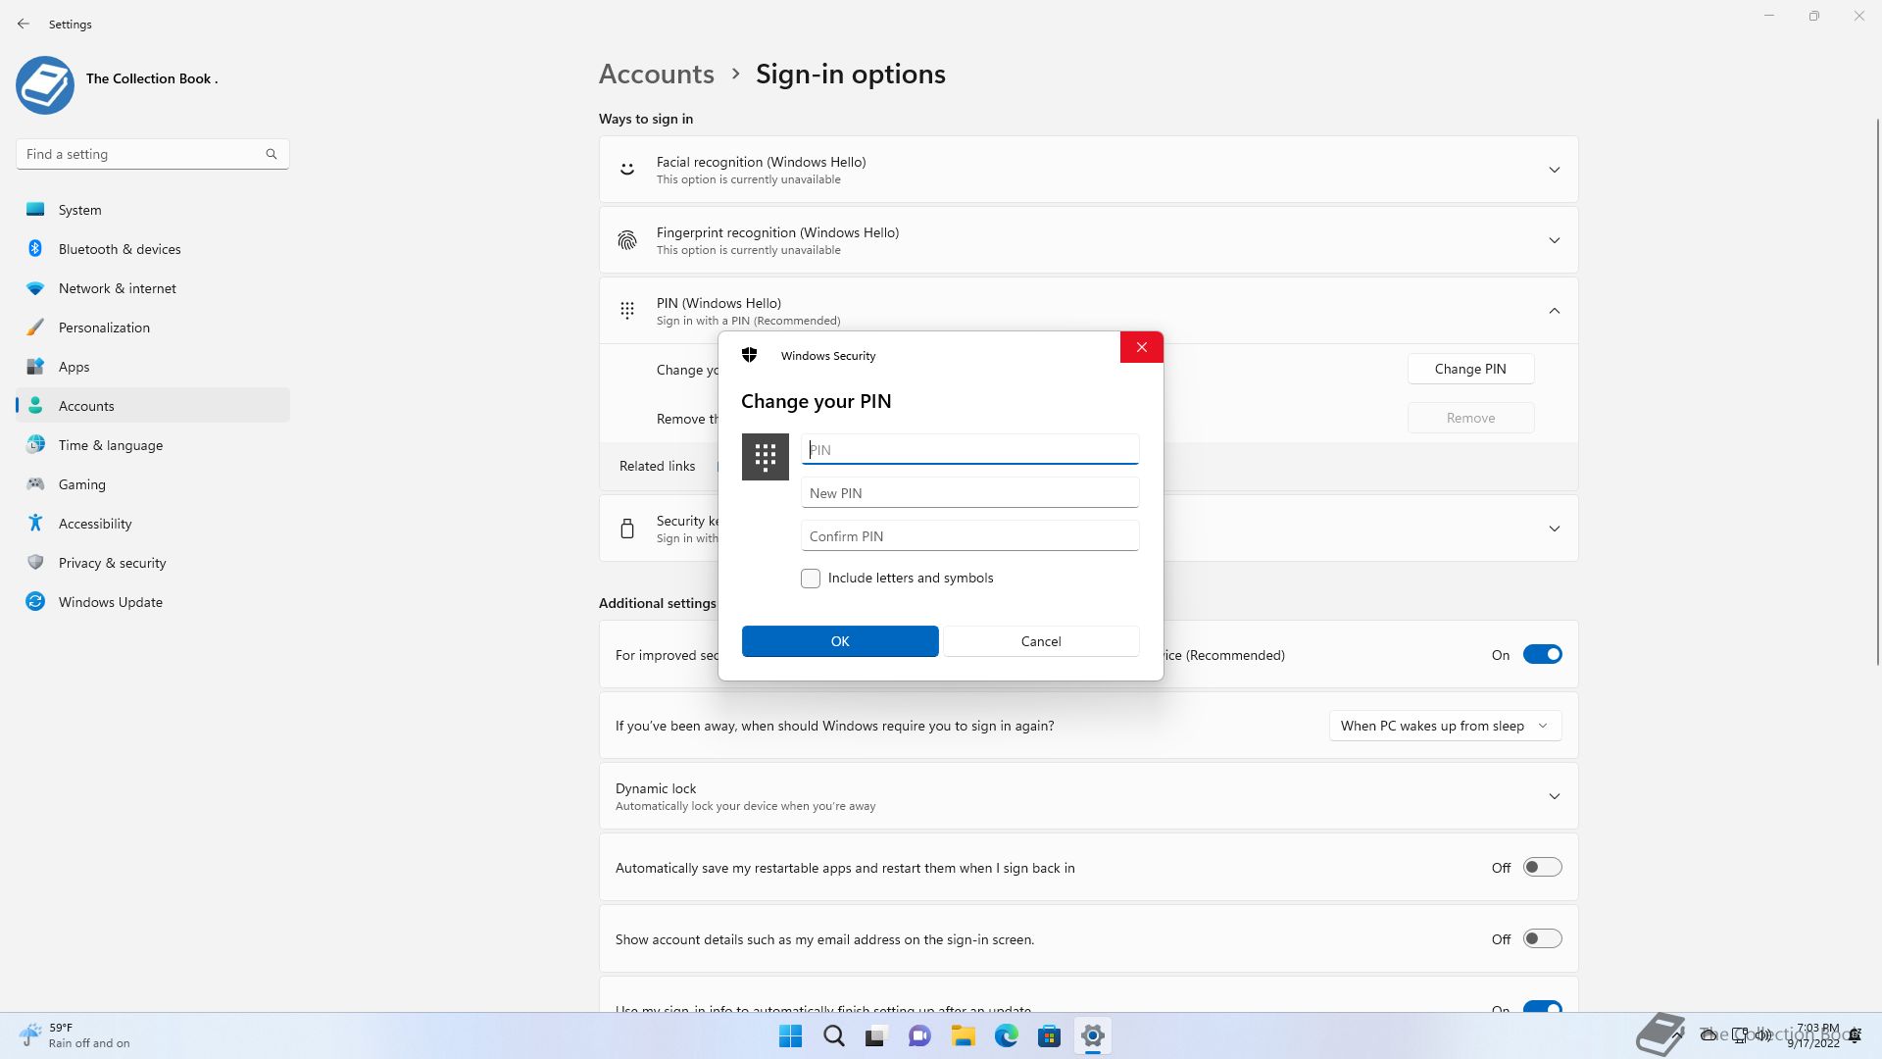Click the Settings page vertical scrollbar
Viewport: 1882px width, 1059px height.
1877,392
